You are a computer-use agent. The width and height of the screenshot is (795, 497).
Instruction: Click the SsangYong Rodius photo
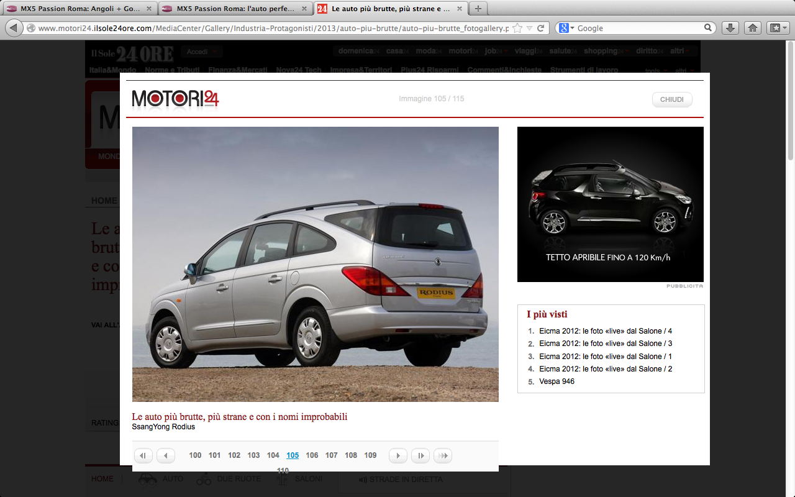click(316, 264)
